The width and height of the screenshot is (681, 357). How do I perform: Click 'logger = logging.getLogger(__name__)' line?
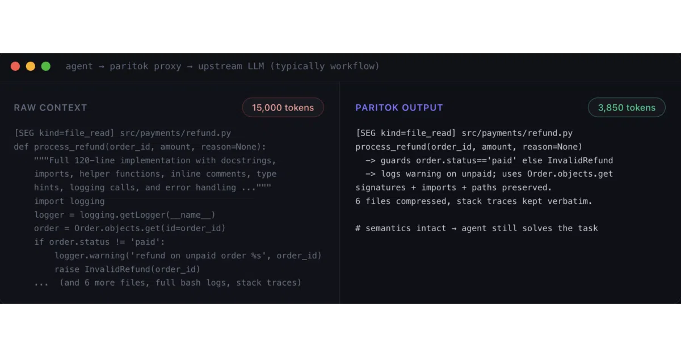click(125, 215)
